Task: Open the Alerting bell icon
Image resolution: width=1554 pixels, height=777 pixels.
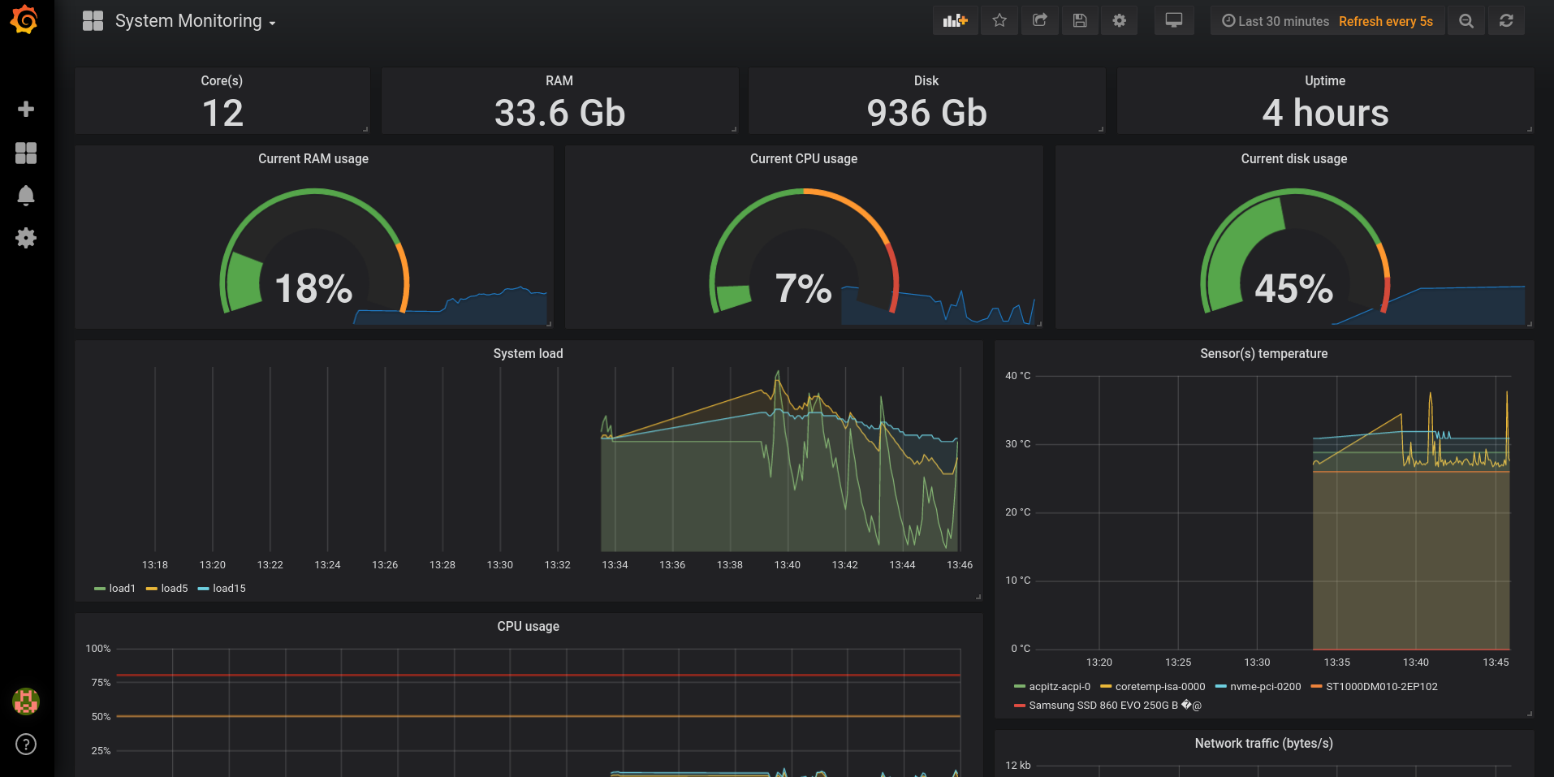Action: point(26,196)
